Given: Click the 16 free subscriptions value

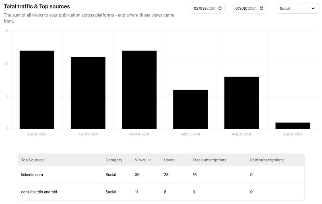Looking at the screenshot, I should click(x=195, y=175).
